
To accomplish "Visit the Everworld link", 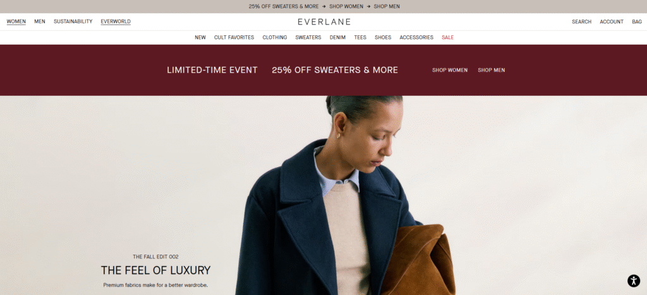I will [116, 22].
